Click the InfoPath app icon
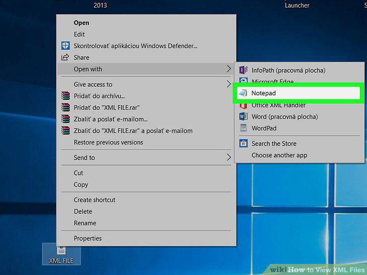The height and width of the screenshot is (275, 367). 243,70
